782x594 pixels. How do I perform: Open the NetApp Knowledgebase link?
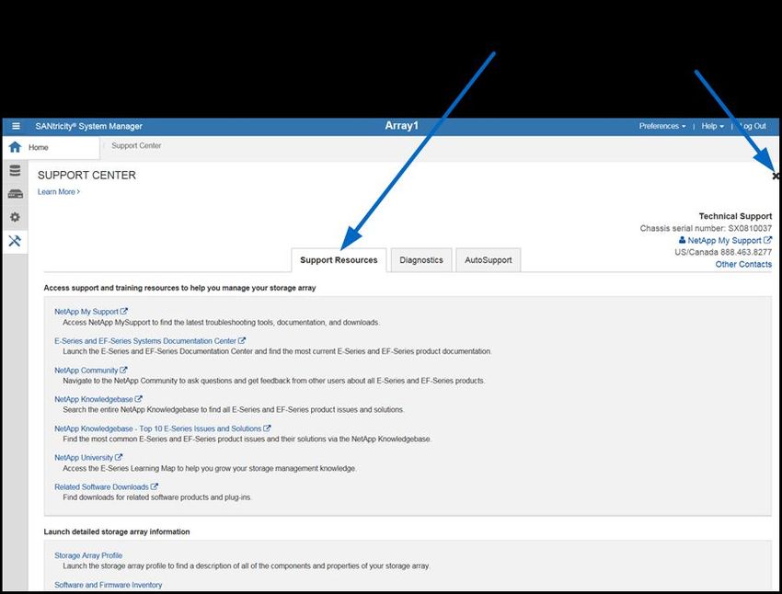pyautogui.click(x=93, y=399)
